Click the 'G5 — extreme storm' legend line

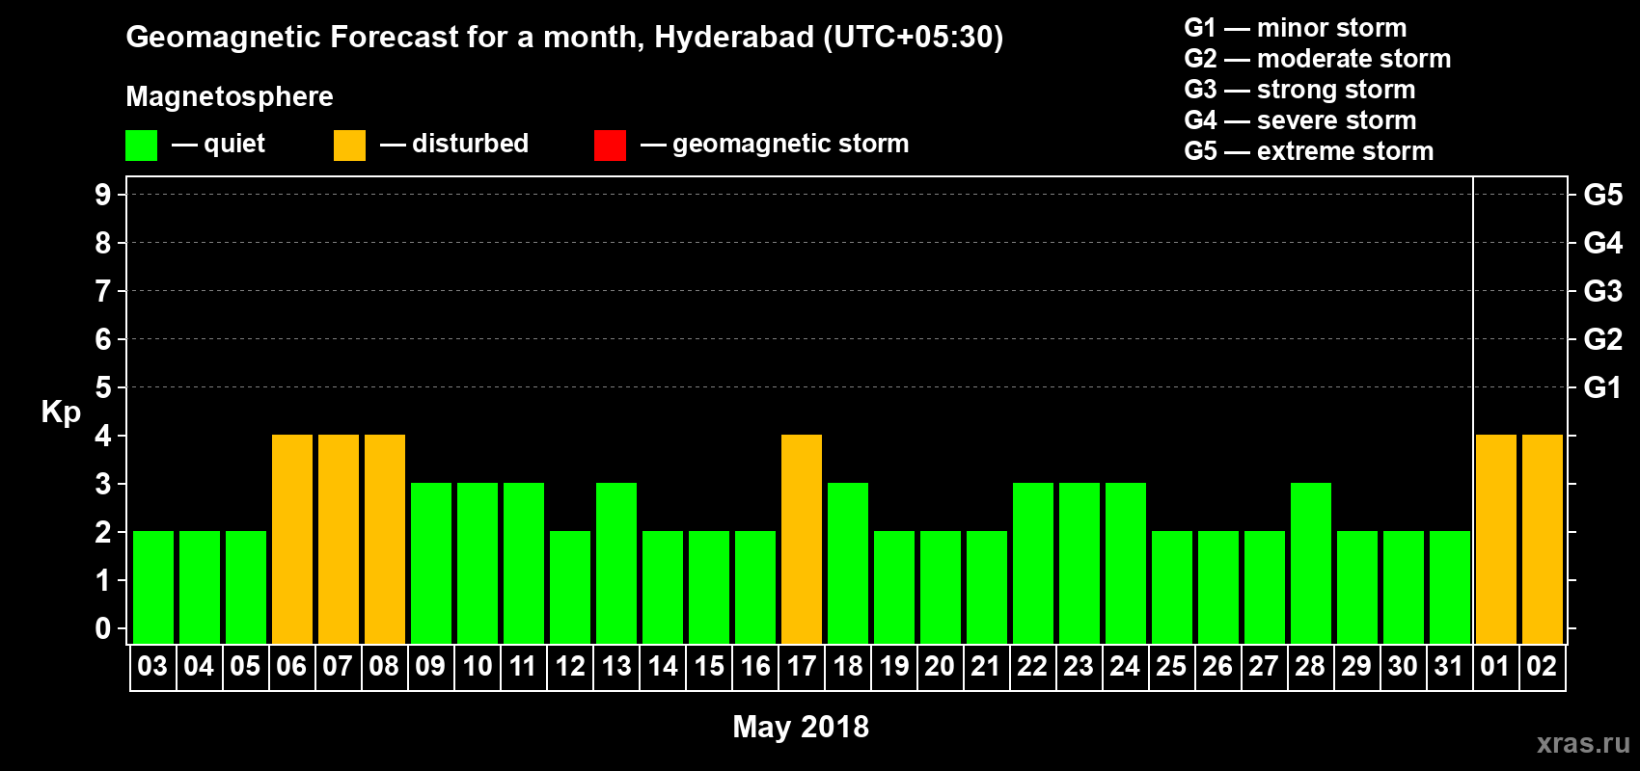click(1309, 151)
